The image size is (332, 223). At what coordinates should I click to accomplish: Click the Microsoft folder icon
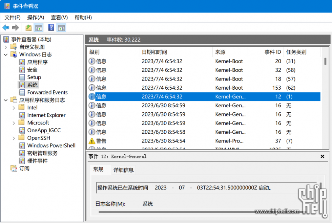coord(22,122)
